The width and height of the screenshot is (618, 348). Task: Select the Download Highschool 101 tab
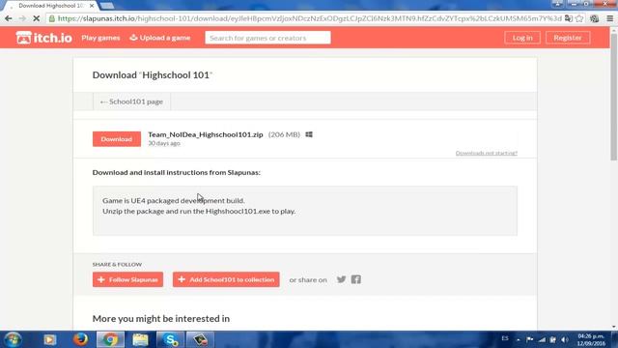pyautogui.click(x=50, y=6)
